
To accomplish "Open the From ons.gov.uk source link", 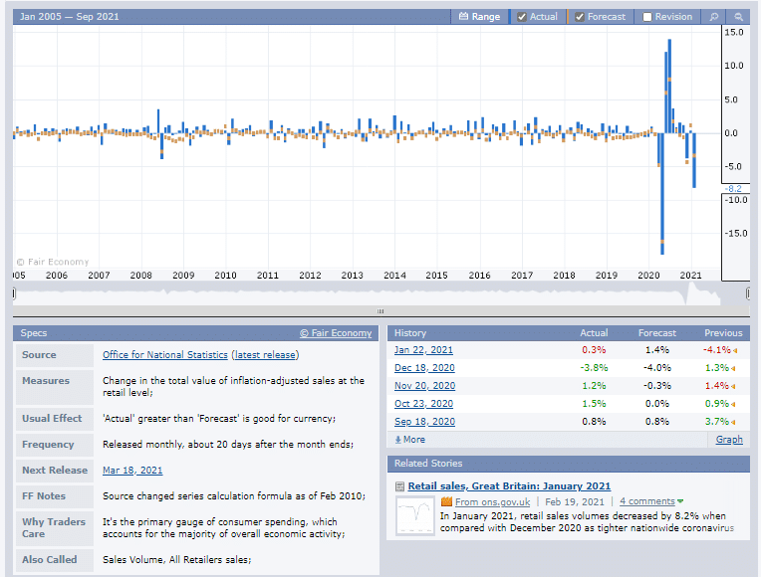I will click(x=492, y=502).
